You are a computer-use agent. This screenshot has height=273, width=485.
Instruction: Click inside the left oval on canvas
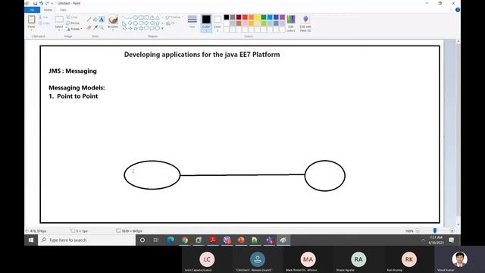pyautogui.click(x=152, y=175)
